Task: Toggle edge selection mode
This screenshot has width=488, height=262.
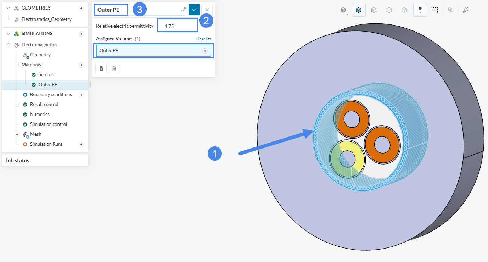Action: click(404, 10)
